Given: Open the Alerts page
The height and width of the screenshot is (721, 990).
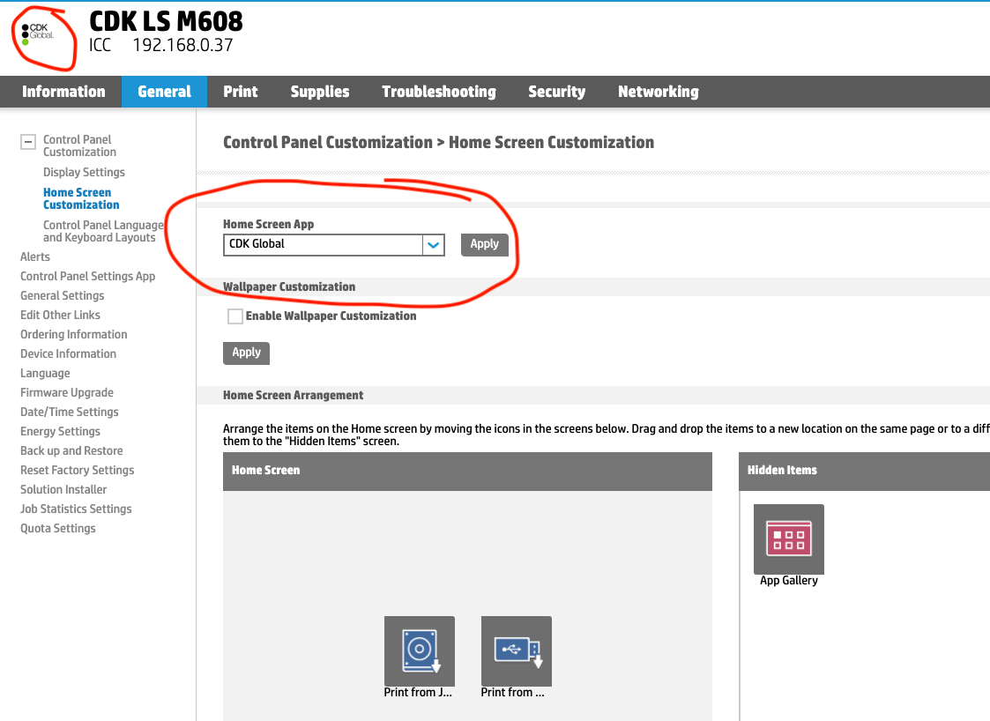Looking at the screenshot, I should click(x=35, y=256).
